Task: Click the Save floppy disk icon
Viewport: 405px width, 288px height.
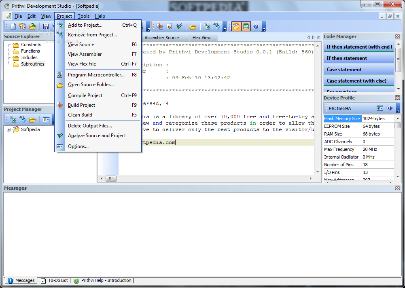Action: [x=46, y=26]
